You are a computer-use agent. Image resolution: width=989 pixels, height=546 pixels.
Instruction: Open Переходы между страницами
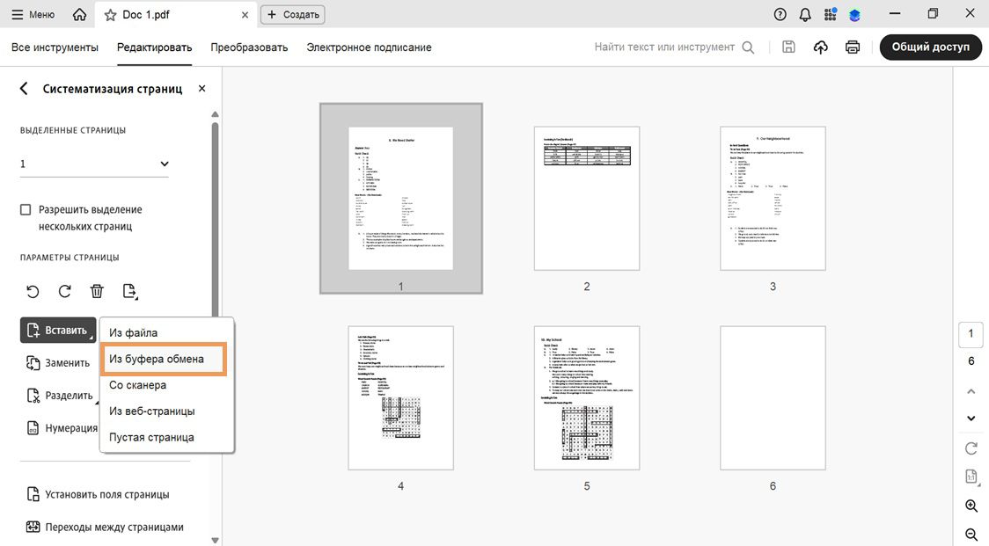105,527
